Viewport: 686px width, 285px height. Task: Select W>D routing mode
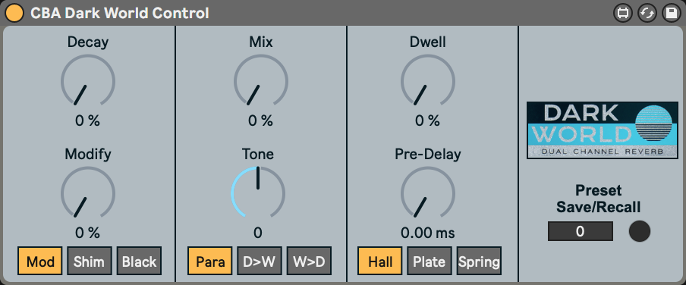(309, 262)
